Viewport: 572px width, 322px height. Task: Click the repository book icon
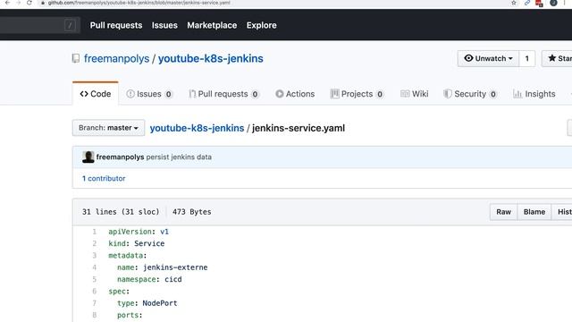point(76,58)
